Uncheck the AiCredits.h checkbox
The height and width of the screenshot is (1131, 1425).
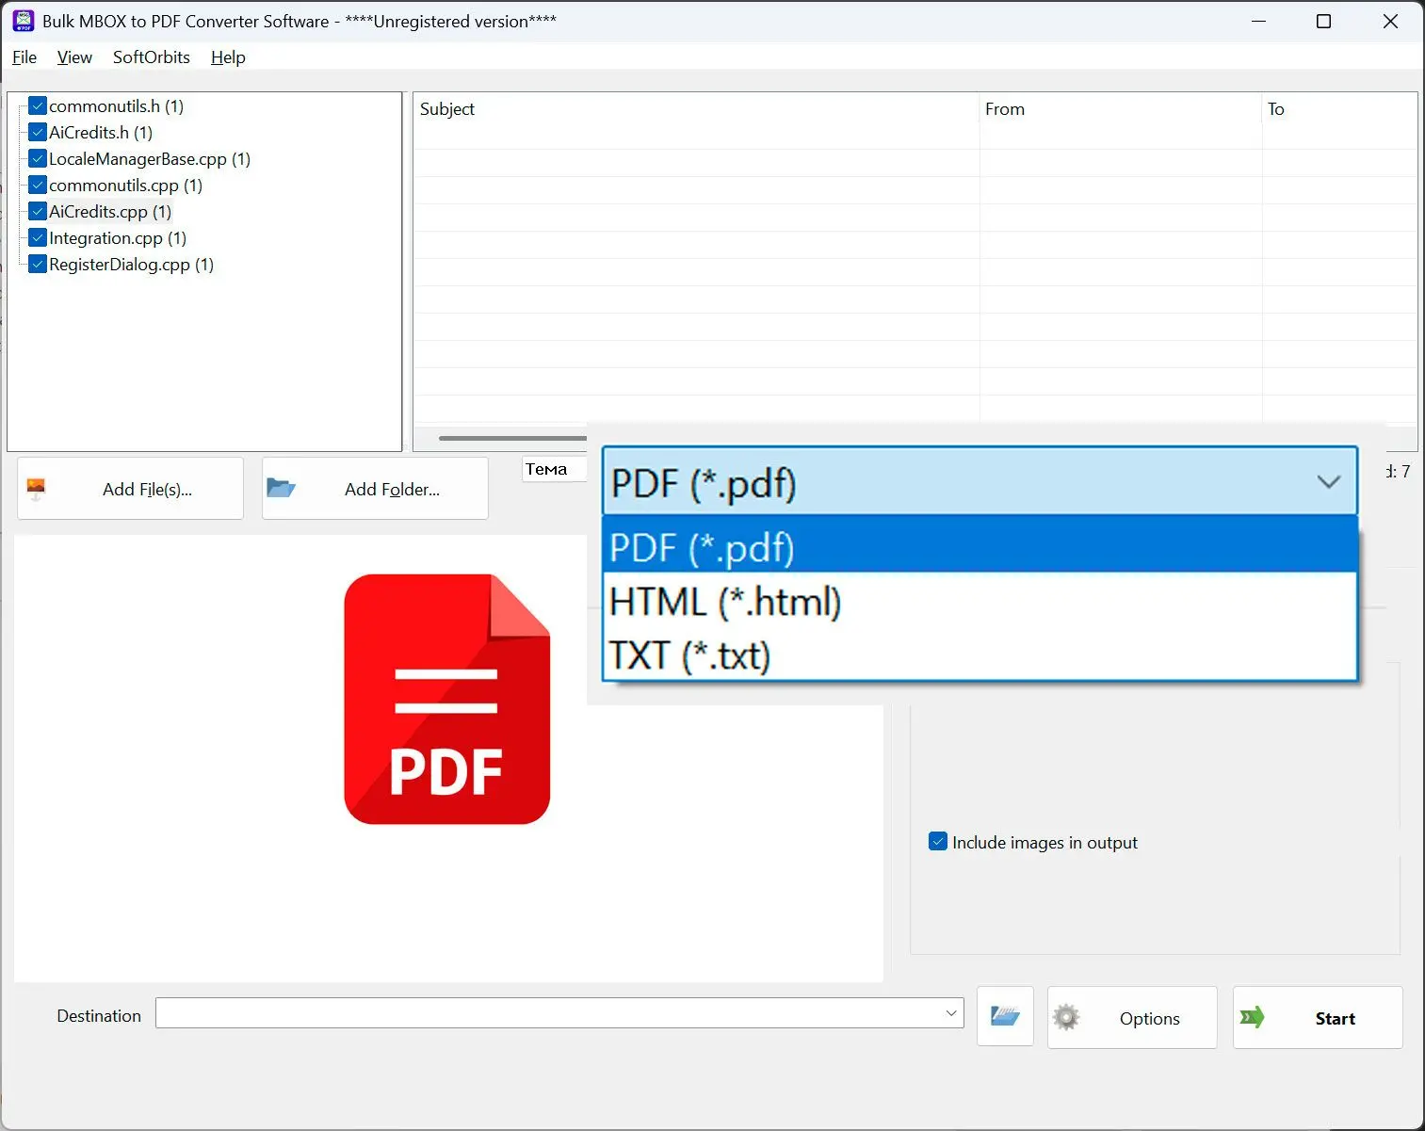click(x=38, y=132)
